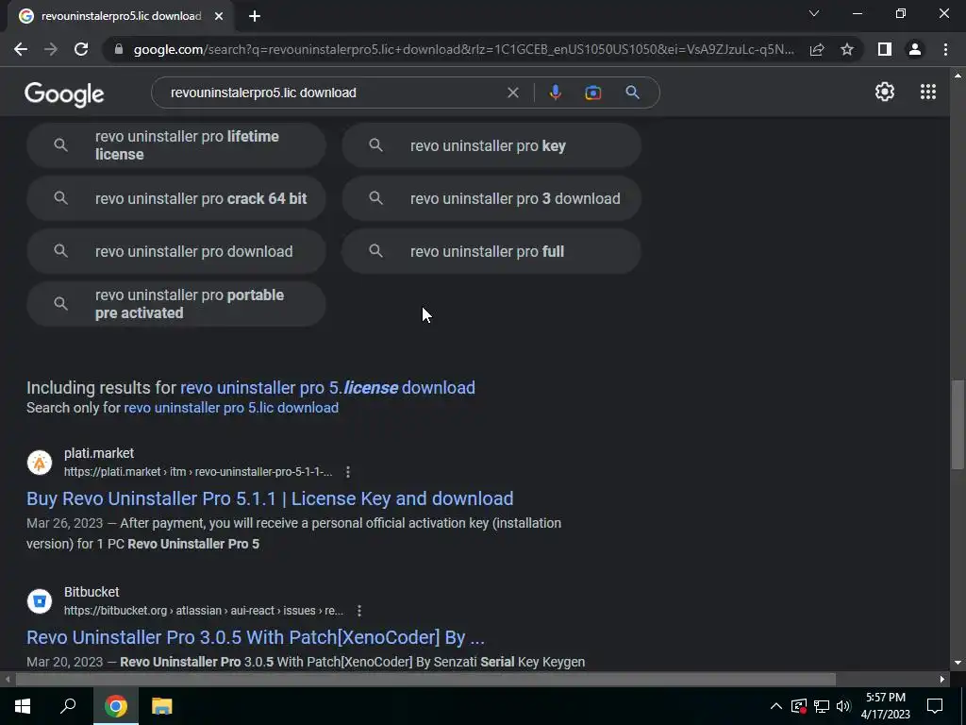Search revo uninstaller pro lifetime license

coord(176,145)
